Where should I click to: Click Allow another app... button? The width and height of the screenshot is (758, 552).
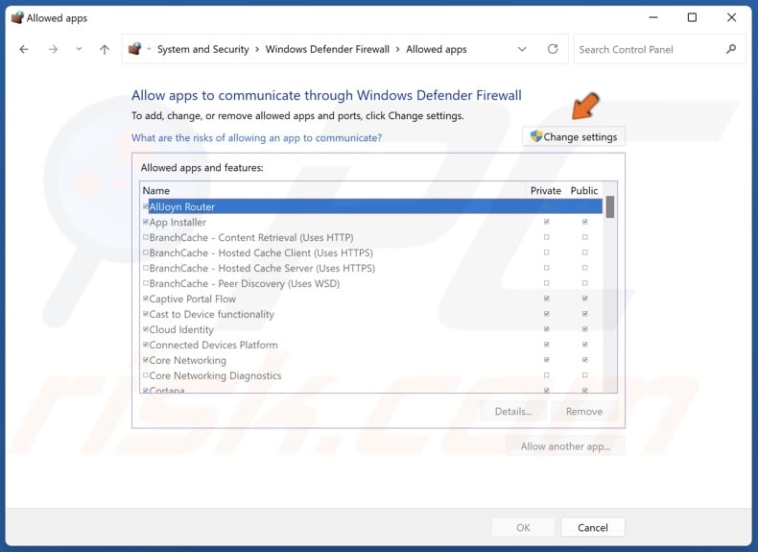pos(565,446)
